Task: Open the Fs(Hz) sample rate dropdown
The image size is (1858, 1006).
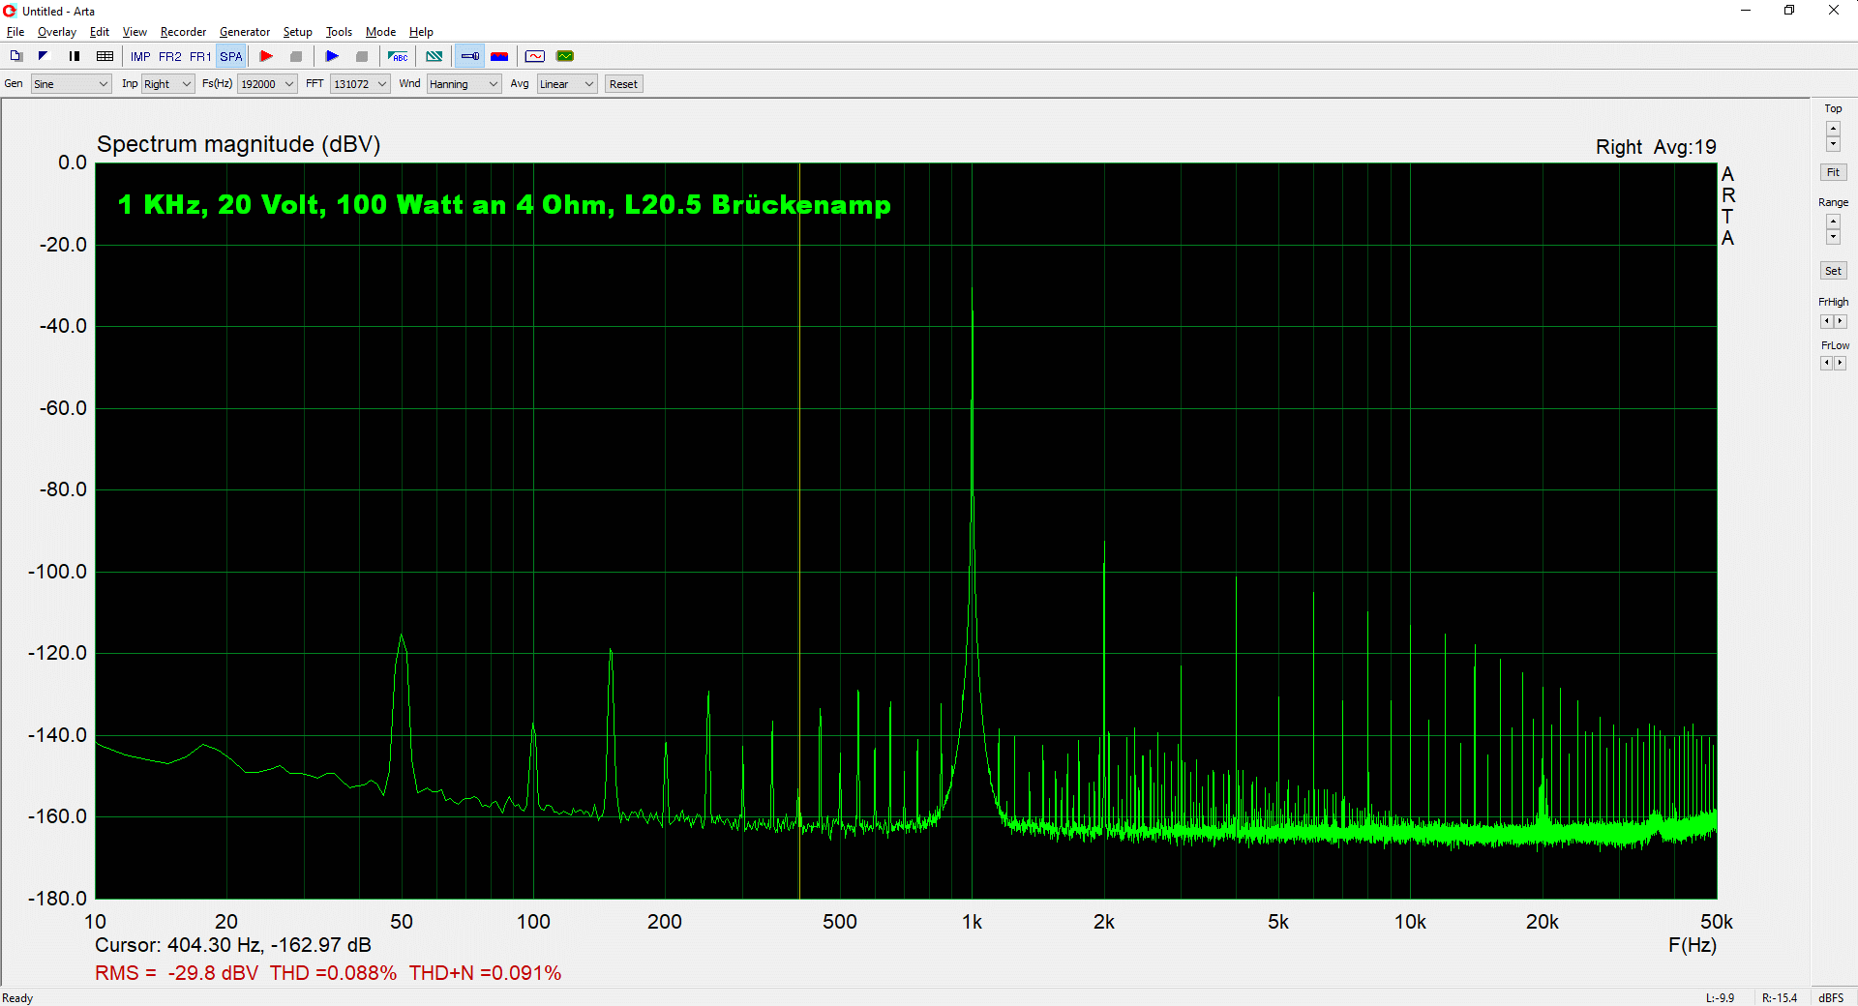Action: (267, 84)
